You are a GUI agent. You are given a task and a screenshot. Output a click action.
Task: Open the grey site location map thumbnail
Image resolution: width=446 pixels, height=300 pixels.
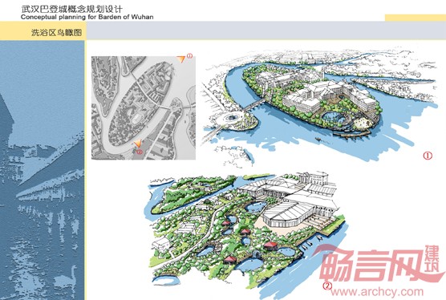click(x=144, y=107)
